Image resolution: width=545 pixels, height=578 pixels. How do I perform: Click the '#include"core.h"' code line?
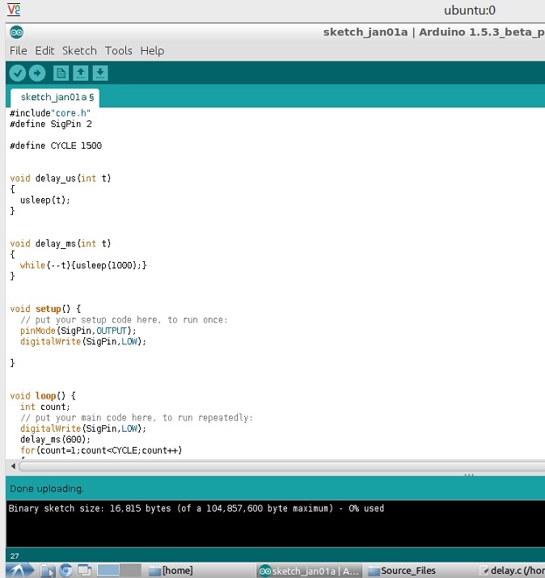pos(50,113)
